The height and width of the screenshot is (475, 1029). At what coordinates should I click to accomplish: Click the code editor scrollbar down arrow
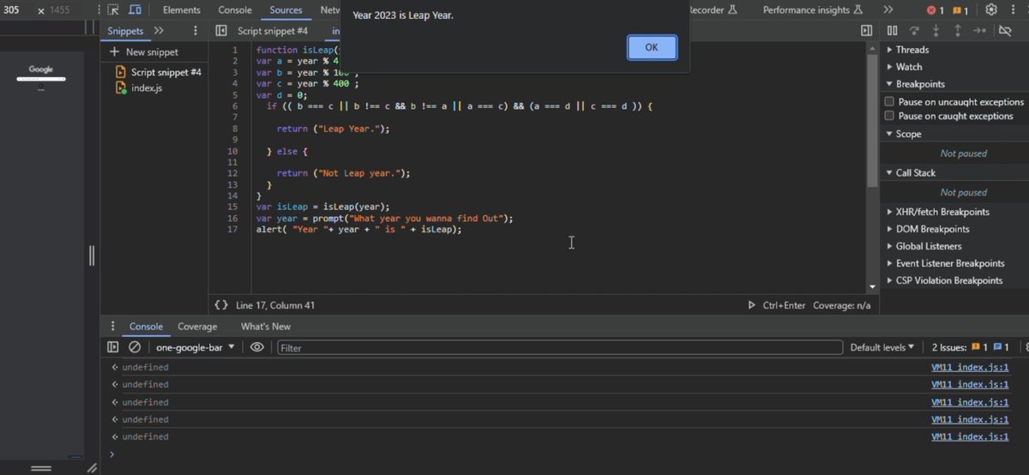[872, 286]
